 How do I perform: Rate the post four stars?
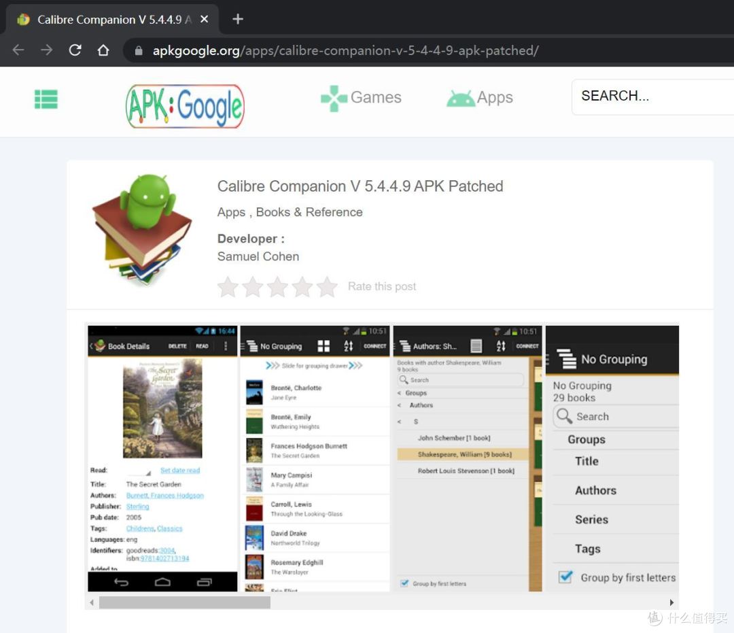[x=302, y=286]
